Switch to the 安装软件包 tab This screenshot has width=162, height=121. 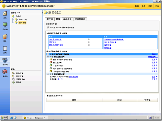[80, 19]
